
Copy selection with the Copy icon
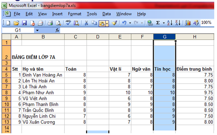pos(94,23)
